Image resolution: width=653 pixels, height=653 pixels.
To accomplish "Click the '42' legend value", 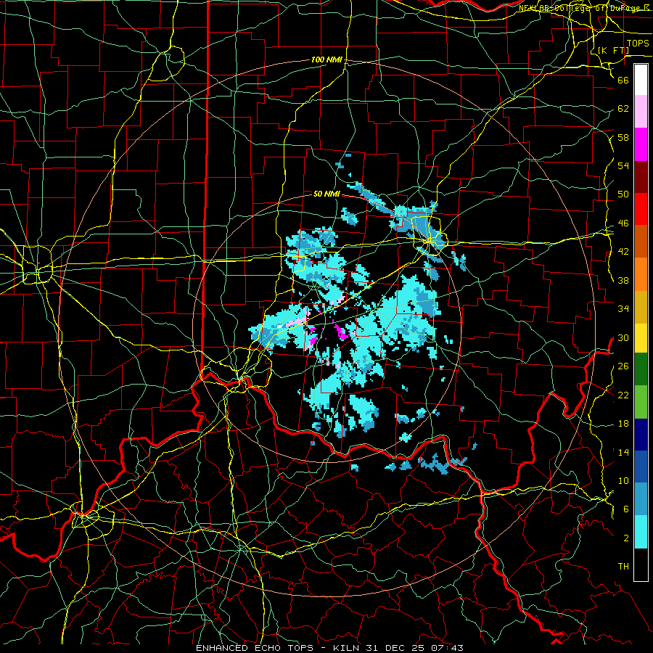I will click(623, 252).
